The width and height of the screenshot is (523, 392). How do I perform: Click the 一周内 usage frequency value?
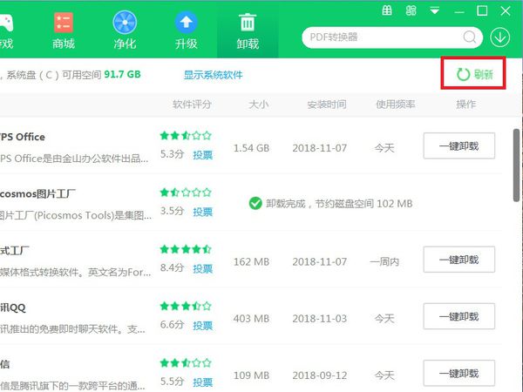384,261
